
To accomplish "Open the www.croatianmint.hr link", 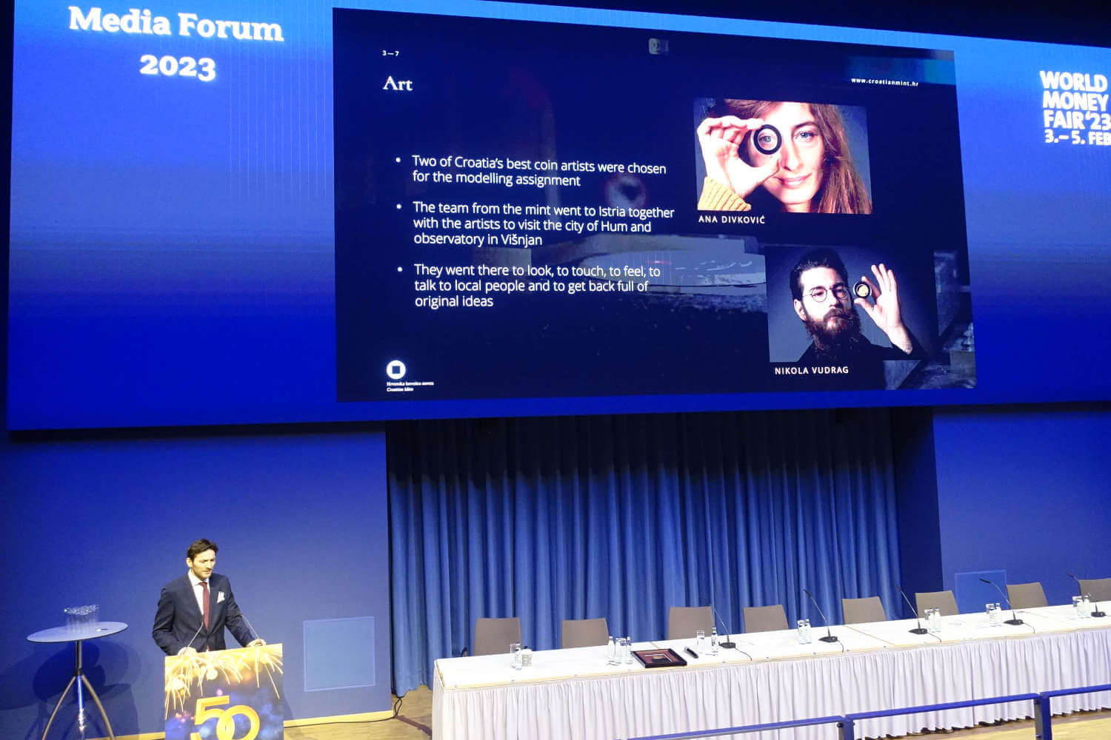I will point(884,82).
